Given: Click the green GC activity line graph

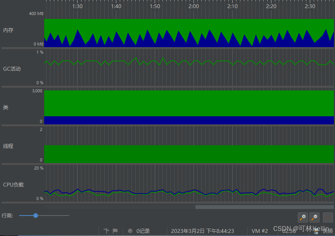Looking at the screenshot, I should pyautogui.click(x=189, y=61).
